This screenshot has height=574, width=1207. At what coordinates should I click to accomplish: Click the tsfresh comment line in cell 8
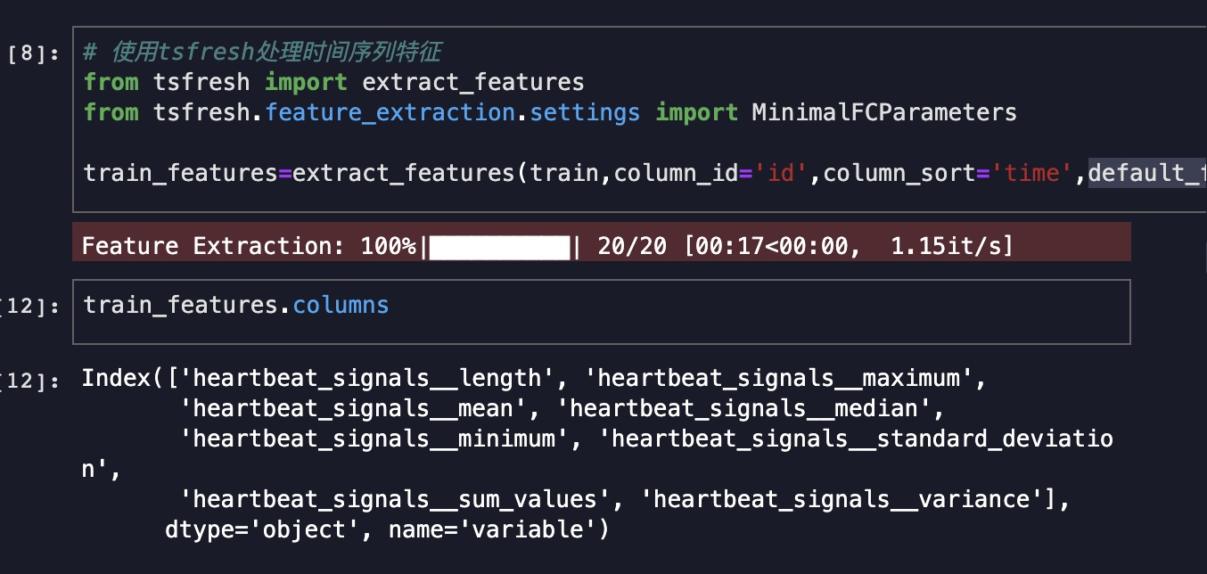tap(262, 53)
